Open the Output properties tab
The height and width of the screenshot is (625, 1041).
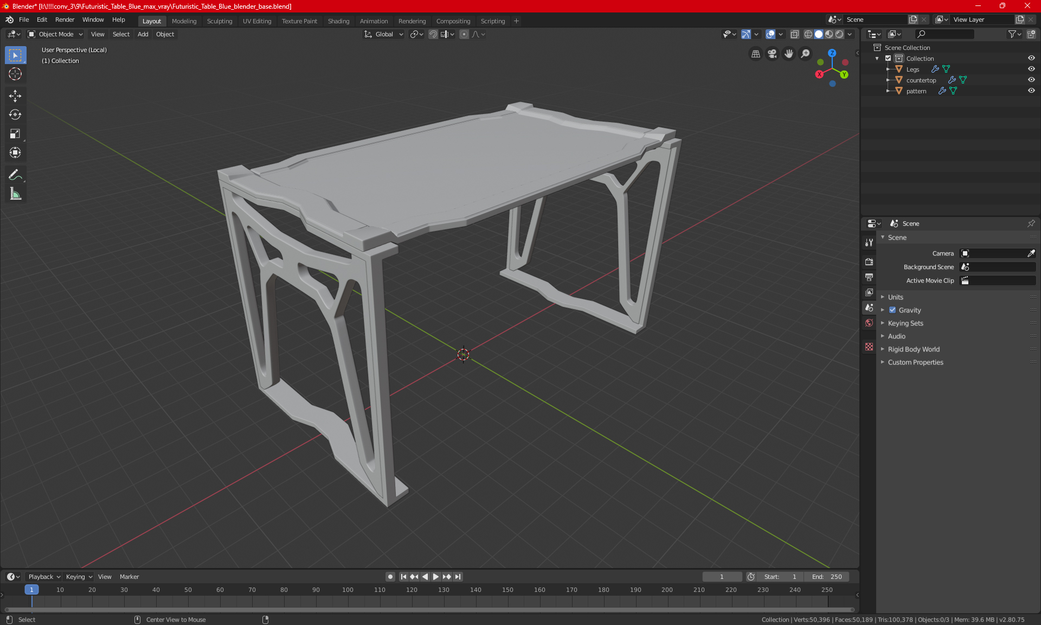pos(869,277)
